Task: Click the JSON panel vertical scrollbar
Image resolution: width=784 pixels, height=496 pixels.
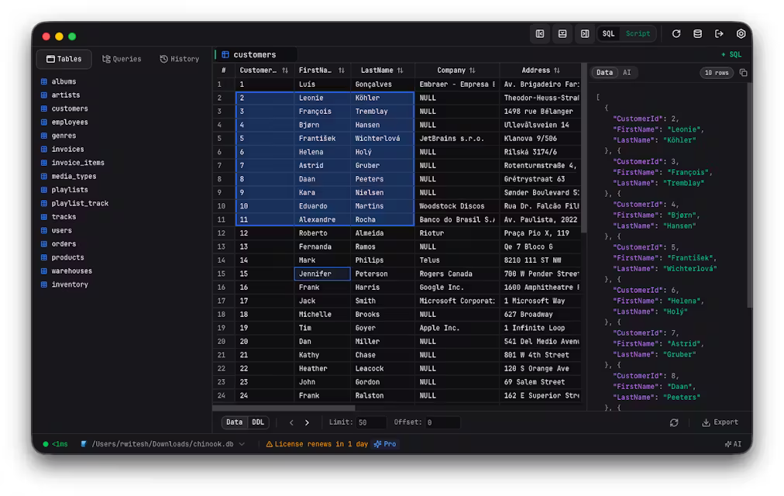Action: pyautogui.click(x=749, y=195)
